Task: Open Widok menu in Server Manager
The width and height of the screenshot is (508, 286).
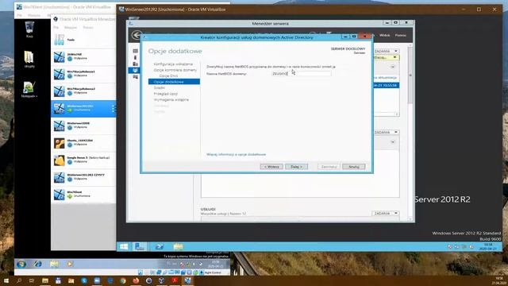Action: tap(384, 35)
